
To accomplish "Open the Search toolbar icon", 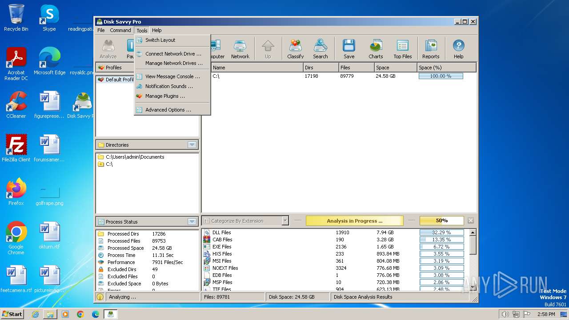I will coord(320,49).
